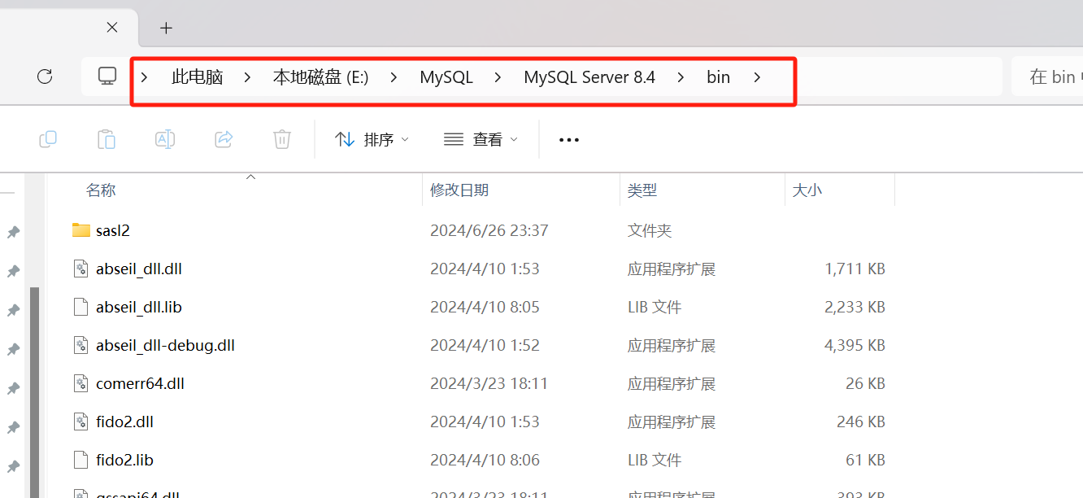Click the search box 在 bin
The image size is (1083, 498).
coord(1047,76)
